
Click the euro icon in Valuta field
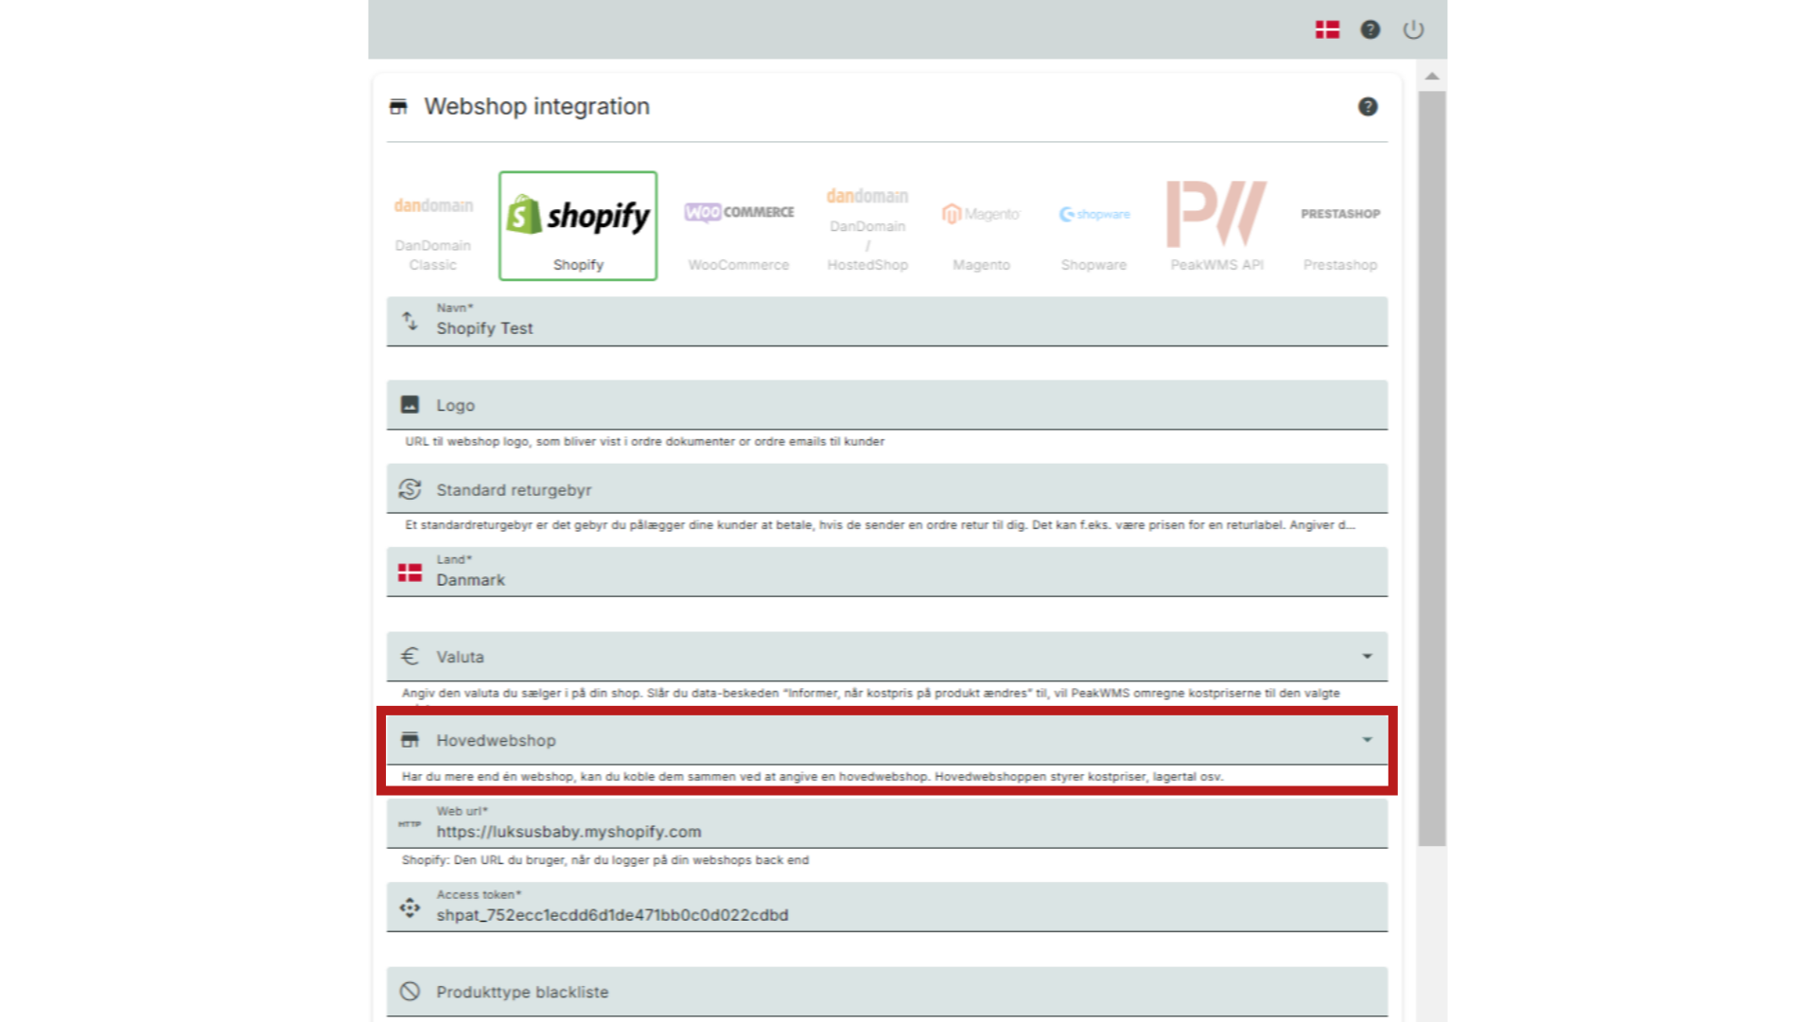[x=410, y=656]
